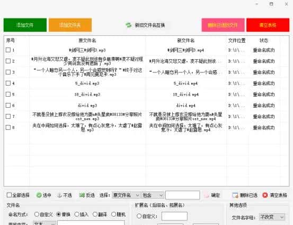Screen dimensions: 293x225
Task: Click row 2 original filename starting #月升沧海
Action: click(87, 61)
